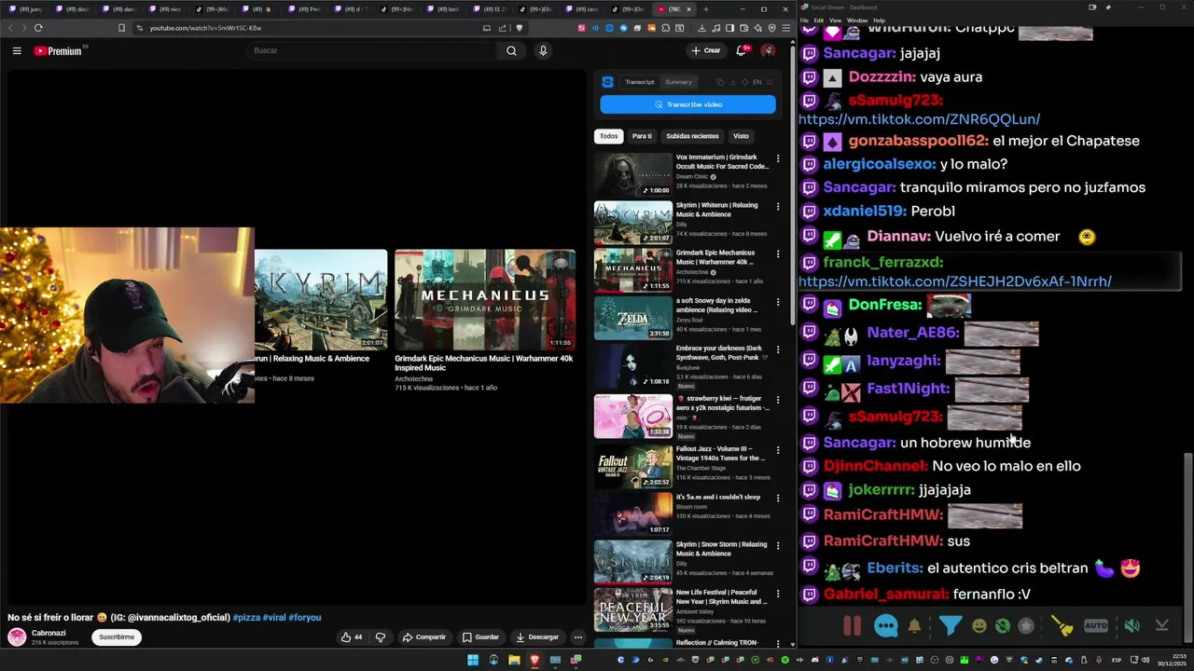Reload the page in browser toolbar
The height and width of the screenshot is (671, 1194).
(38, 28)
